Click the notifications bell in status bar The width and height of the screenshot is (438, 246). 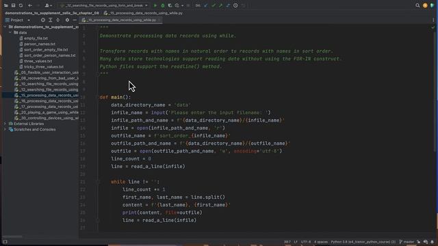pos(433,242)
